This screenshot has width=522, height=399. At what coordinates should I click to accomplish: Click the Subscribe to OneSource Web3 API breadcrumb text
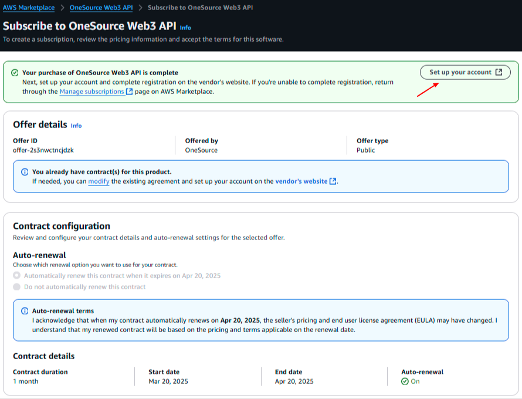coord(201,8)
